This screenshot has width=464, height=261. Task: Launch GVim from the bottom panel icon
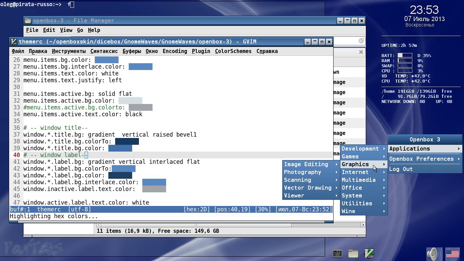pos(369,254)
